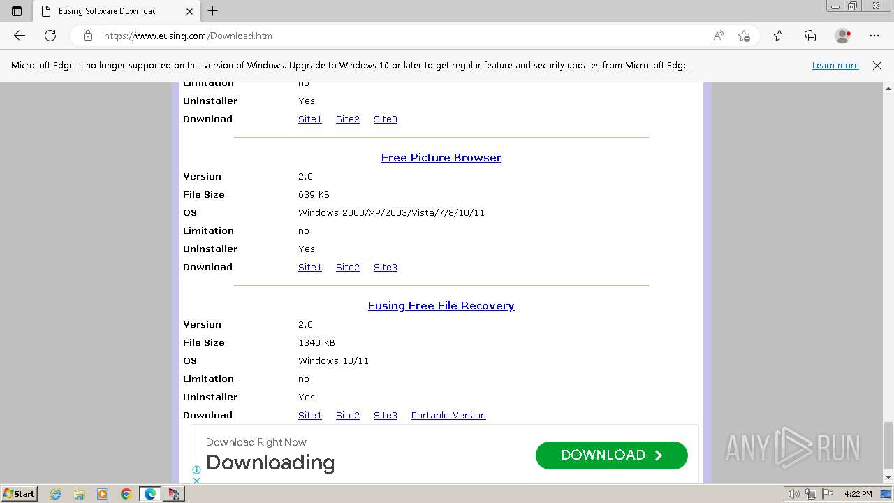Open the Windows Start button

click(19, 494)
